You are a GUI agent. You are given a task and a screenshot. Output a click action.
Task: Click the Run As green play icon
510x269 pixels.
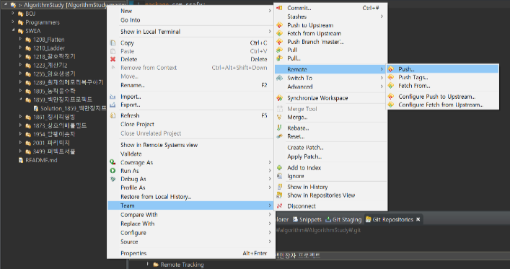pos(113,171)
